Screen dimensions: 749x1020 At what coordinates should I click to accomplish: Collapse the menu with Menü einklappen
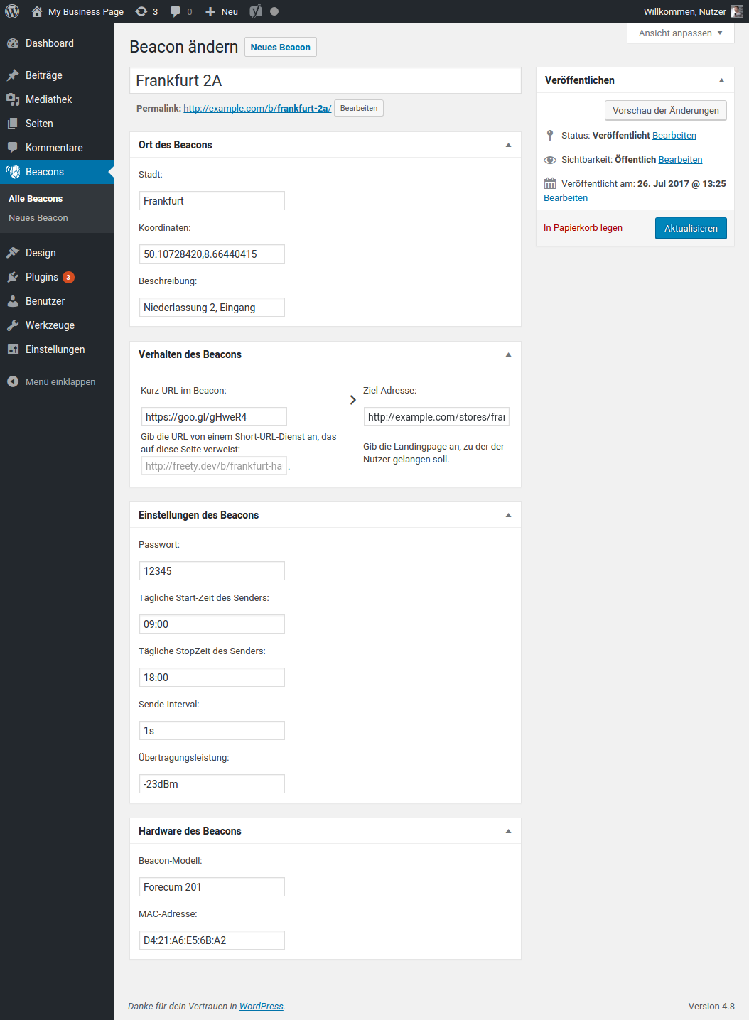[x=51, y=381]
